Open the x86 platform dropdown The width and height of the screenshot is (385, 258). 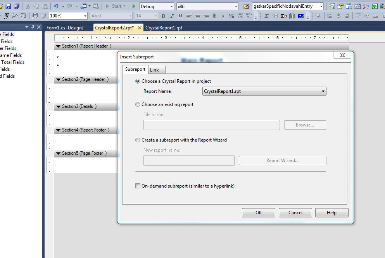(x=207, y=6)
